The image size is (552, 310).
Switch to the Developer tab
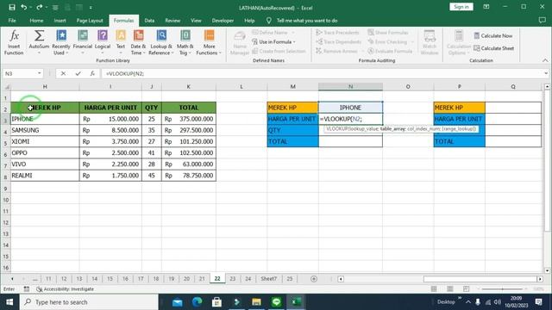pyautogui.click(x=223, y=21)
